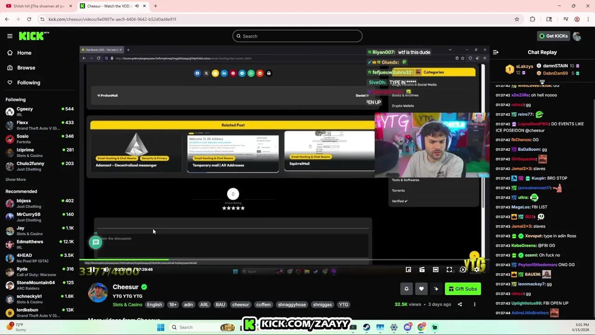Viewport: 595px width, 335px height.
Task: Share this video
Action: [460, 304]
